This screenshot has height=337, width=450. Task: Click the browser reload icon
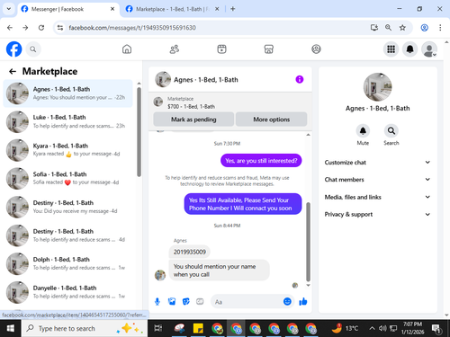[41, 28]
